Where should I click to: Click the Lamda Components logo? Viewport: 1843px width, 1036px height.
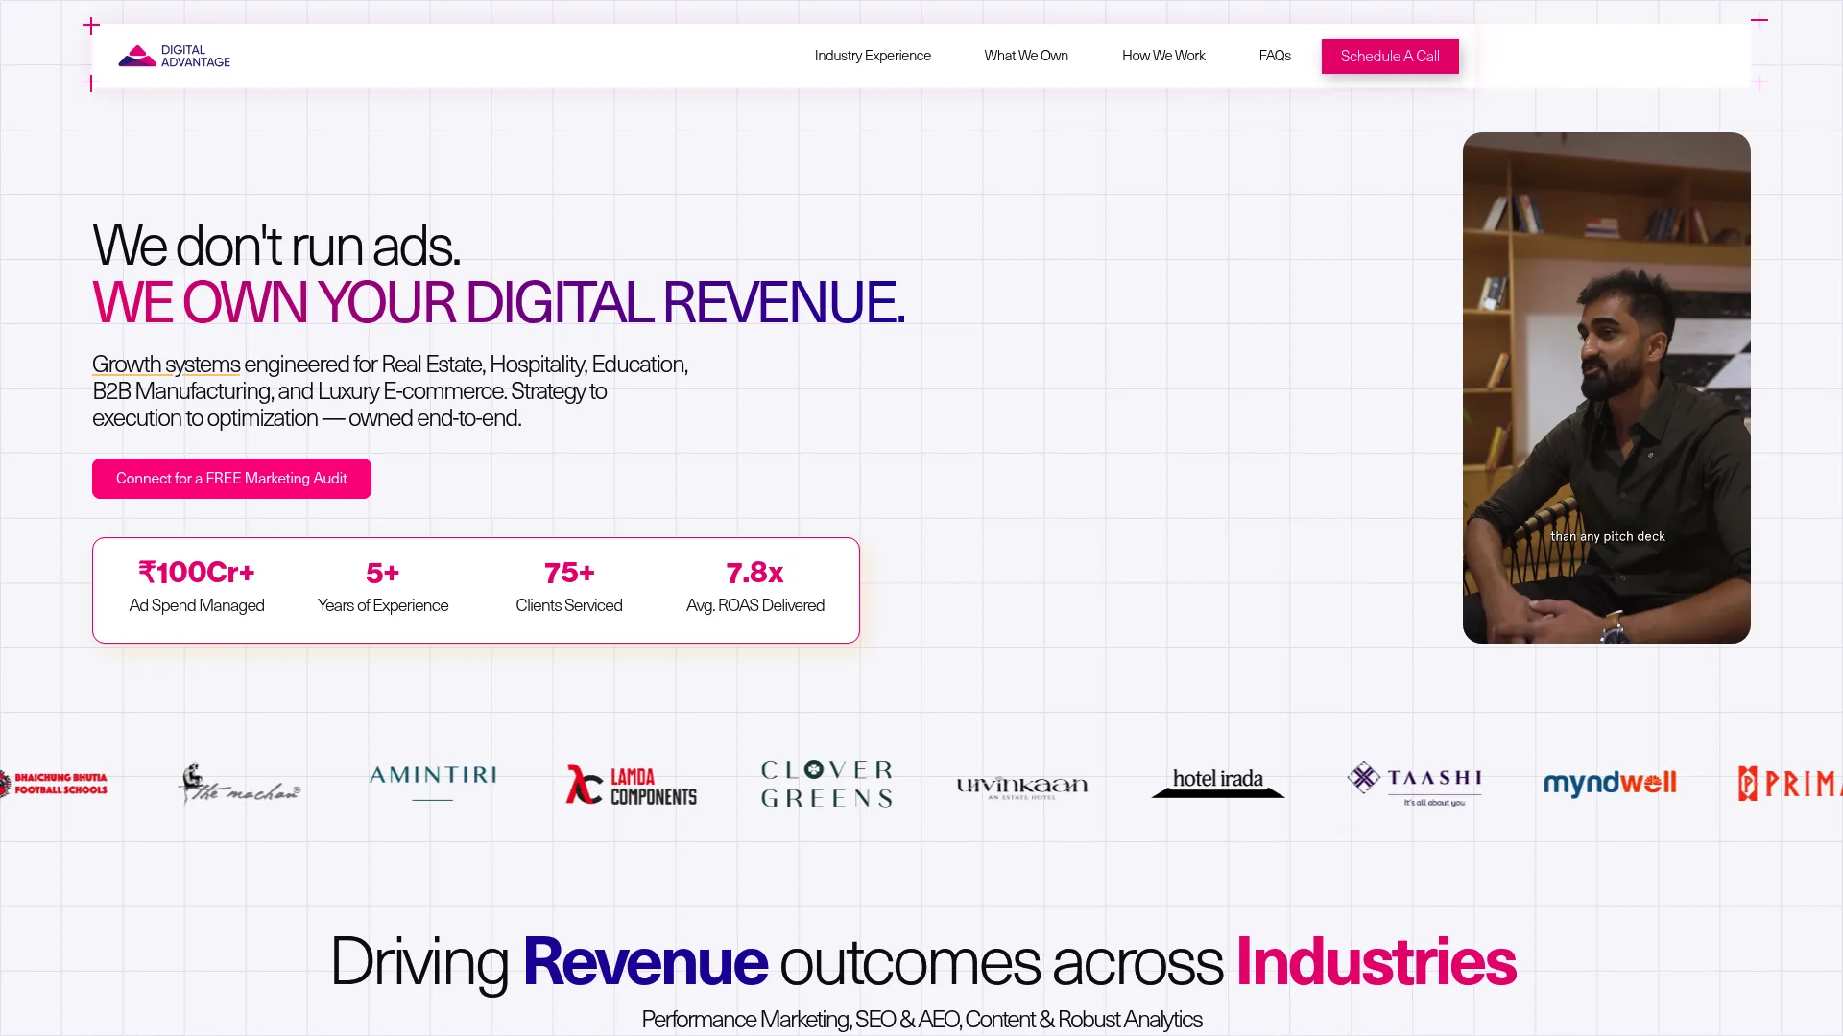[x=631, y=785]
